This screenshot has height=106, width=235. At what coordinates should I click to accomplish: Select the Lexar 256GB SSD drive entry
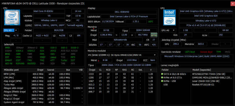click(206, 81)
